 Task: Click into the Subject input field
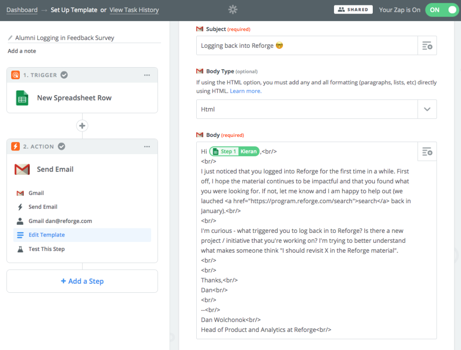(x=307, y=45)
